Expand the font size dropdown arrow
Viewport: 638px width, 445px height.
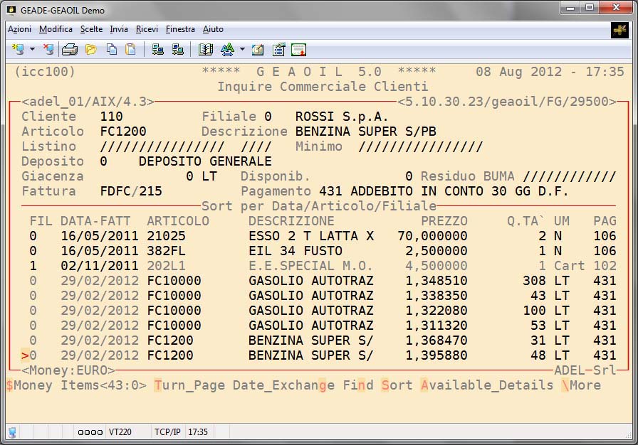click(x=242, y=50)
